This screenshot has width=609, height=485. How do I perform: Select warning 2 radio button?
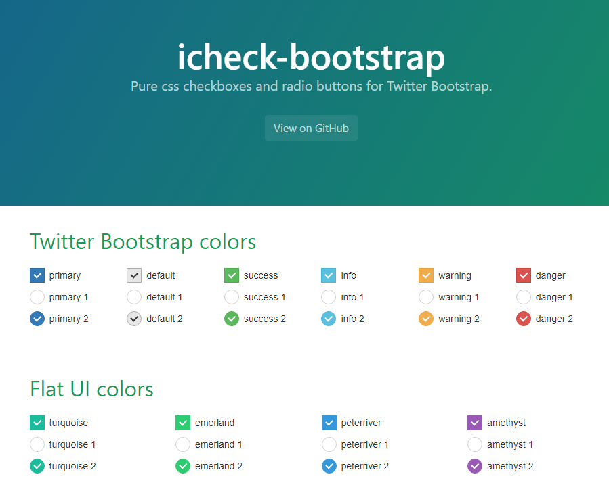click(426, 319)
